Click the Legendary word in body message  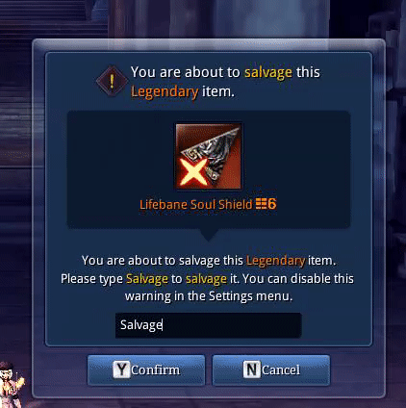pos(275,261)
